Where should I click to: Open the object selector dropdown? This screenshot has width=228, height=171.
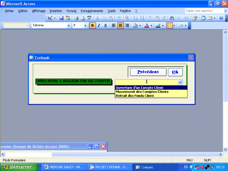pos(28,25)
